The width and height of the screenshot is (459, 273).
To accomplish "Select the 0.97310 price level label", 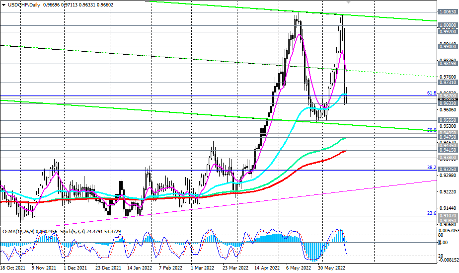I will pyautogui.click(x=448, y=83).
